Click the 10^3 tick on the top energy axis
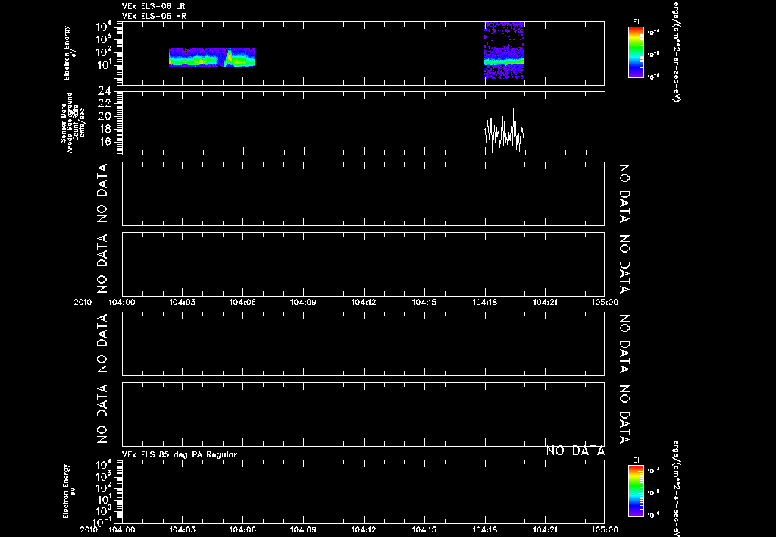This screenshot has width=776, height=537. 103,39
